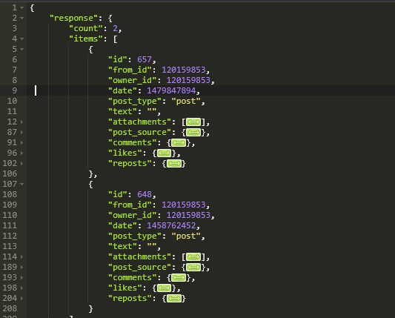The image size is (395, 318).
Task: Click the "text" key on line 113
Action: point(122,246)
